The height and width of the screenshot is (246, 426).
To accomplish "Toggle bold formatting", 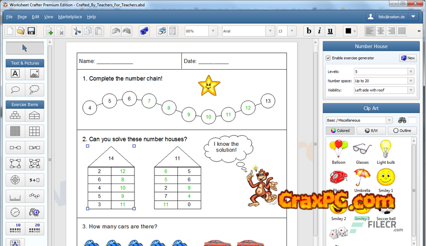I will [309, 31].
